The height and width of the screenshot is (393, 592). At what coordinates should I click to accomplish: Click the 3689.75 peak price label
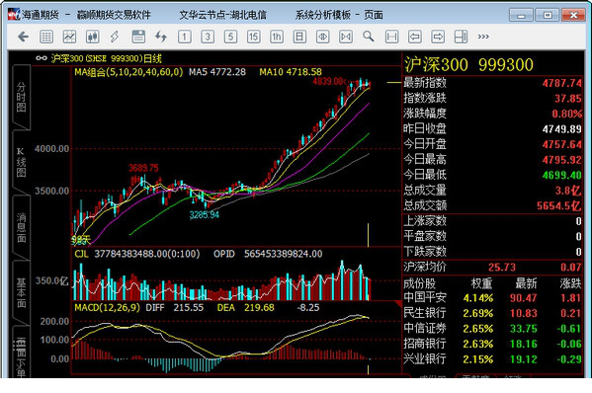coord(143,168)
